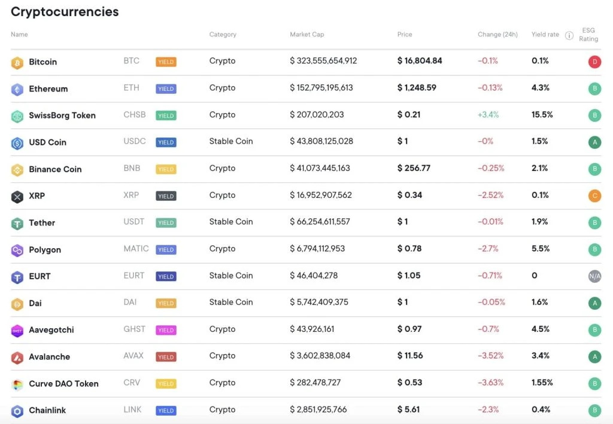Sort the table by Price header
This screenshot has width=613, height=424.
point(403,35)
